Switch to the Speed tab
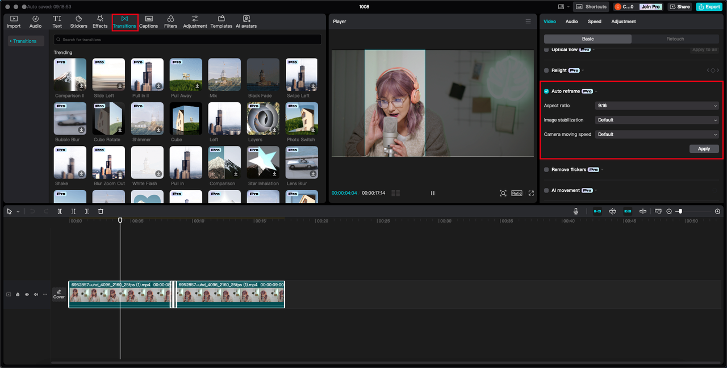Image resolution: width=727 pixels, height=368 pixels. (594, 22)
